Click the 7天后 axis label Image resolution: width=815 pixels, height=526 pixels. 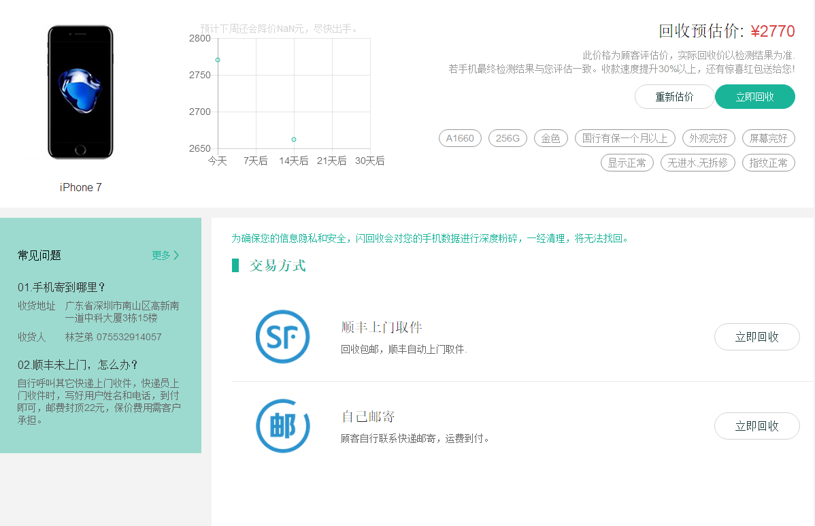[x=256, y=161]
